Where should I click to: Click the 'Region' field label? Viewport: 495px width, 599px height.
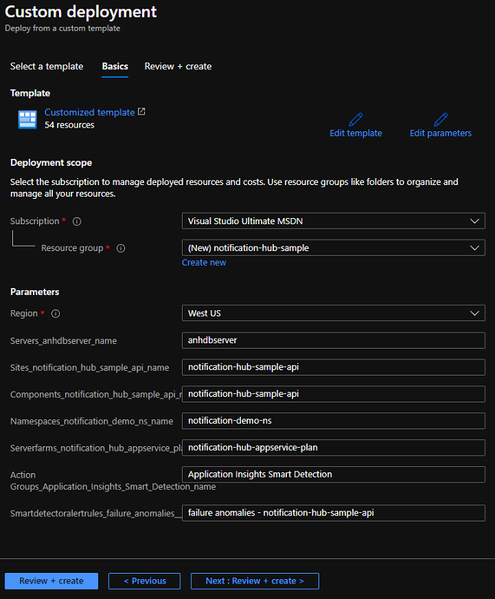click(24, 313)
